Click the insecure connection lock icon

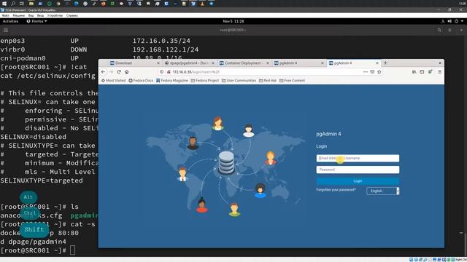coord(169,72)
